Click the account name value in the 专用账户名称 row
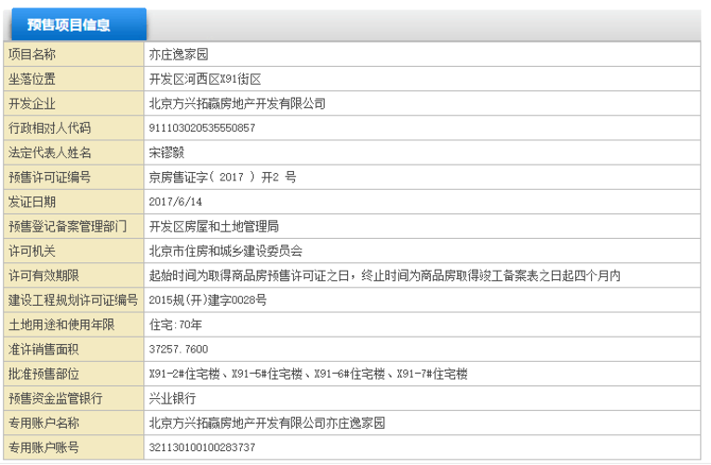Image resolution: width=711 pixels, height=465 pixels. coord(267,423)
